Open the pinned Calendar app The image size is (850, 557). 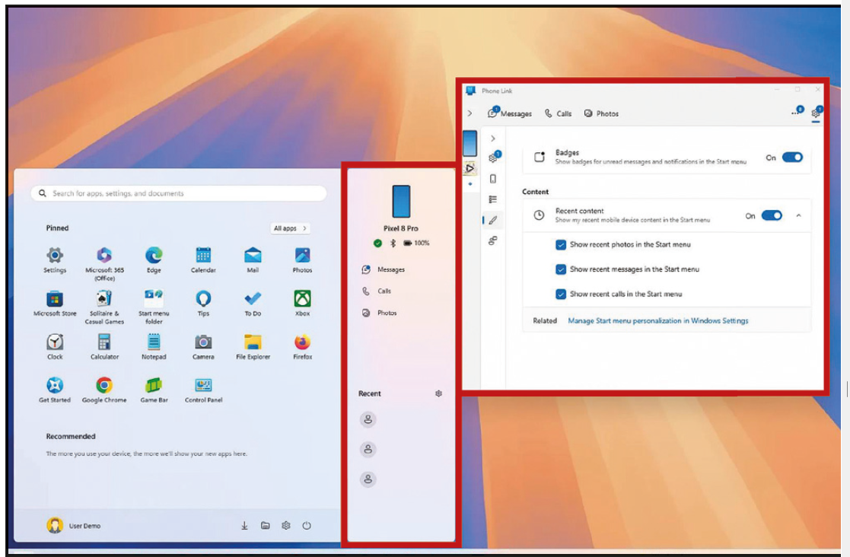point(203,259)
